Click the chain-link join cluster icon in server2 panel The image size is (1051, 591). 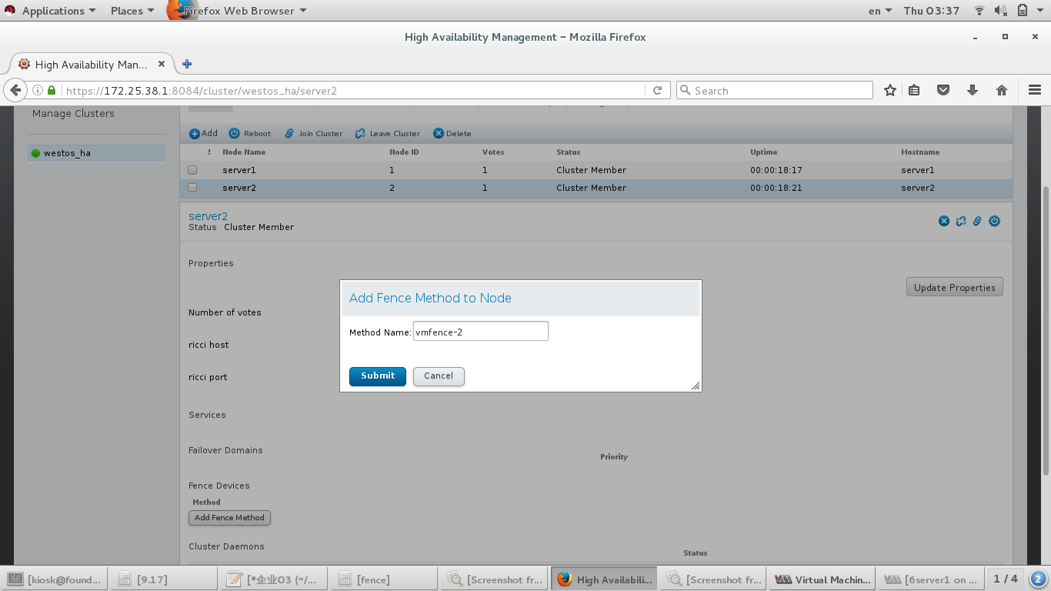pyautogui.click(x=977, y=221)
